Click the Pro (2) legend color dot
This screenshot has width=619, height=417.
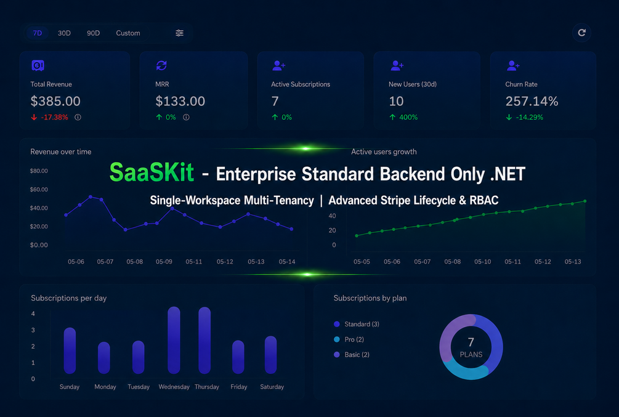click(337, 339)
